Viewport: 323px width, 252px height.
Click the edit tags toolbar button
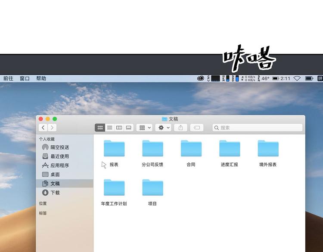tap(196, 128)
